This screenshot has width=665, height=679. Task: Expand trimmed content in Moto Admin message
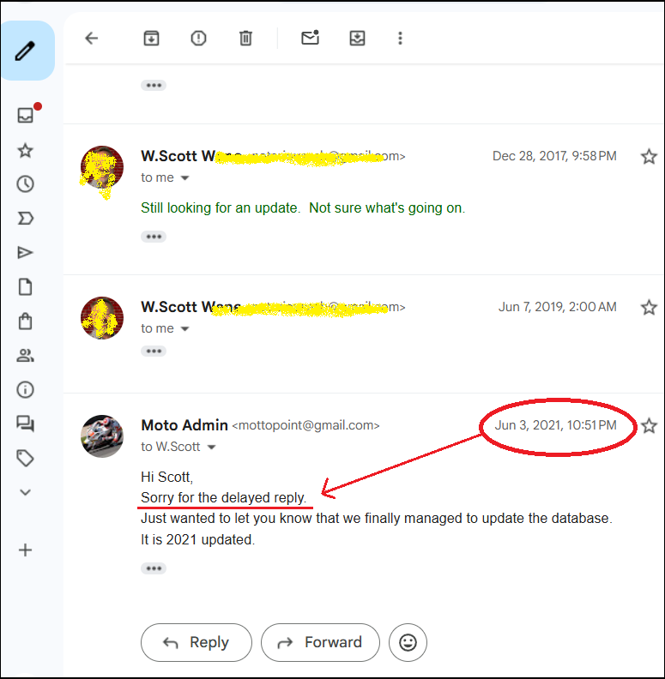154,568
